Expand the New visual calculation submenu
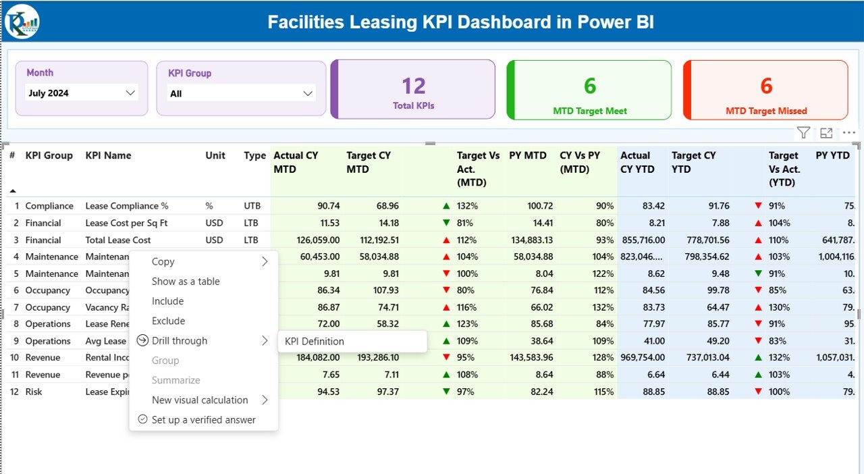Image resolution: width=864 pixels, height=474 pixels. tap(265, 400)
